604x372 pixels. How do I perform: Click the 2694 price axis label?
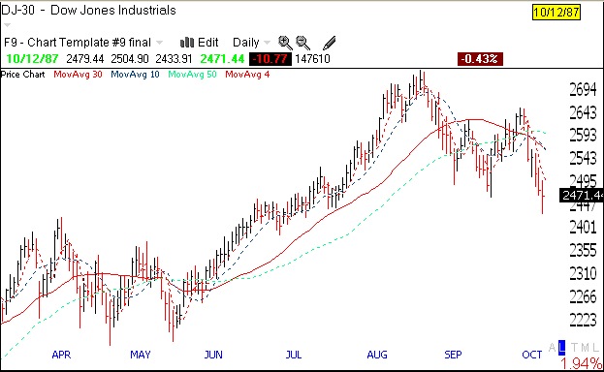[583, 90]
